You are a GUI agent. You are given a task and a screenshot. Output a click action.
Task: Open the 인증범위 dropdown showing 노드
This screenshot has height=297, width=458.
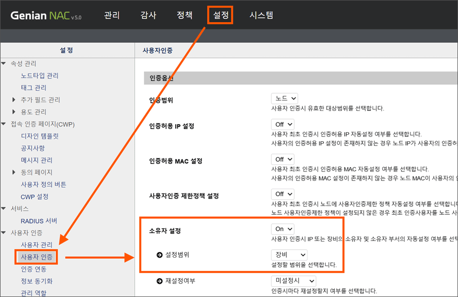(284, 98)
